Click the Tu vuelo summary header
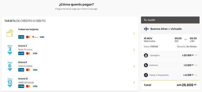The image size is (202, 92). coord(170,20)
